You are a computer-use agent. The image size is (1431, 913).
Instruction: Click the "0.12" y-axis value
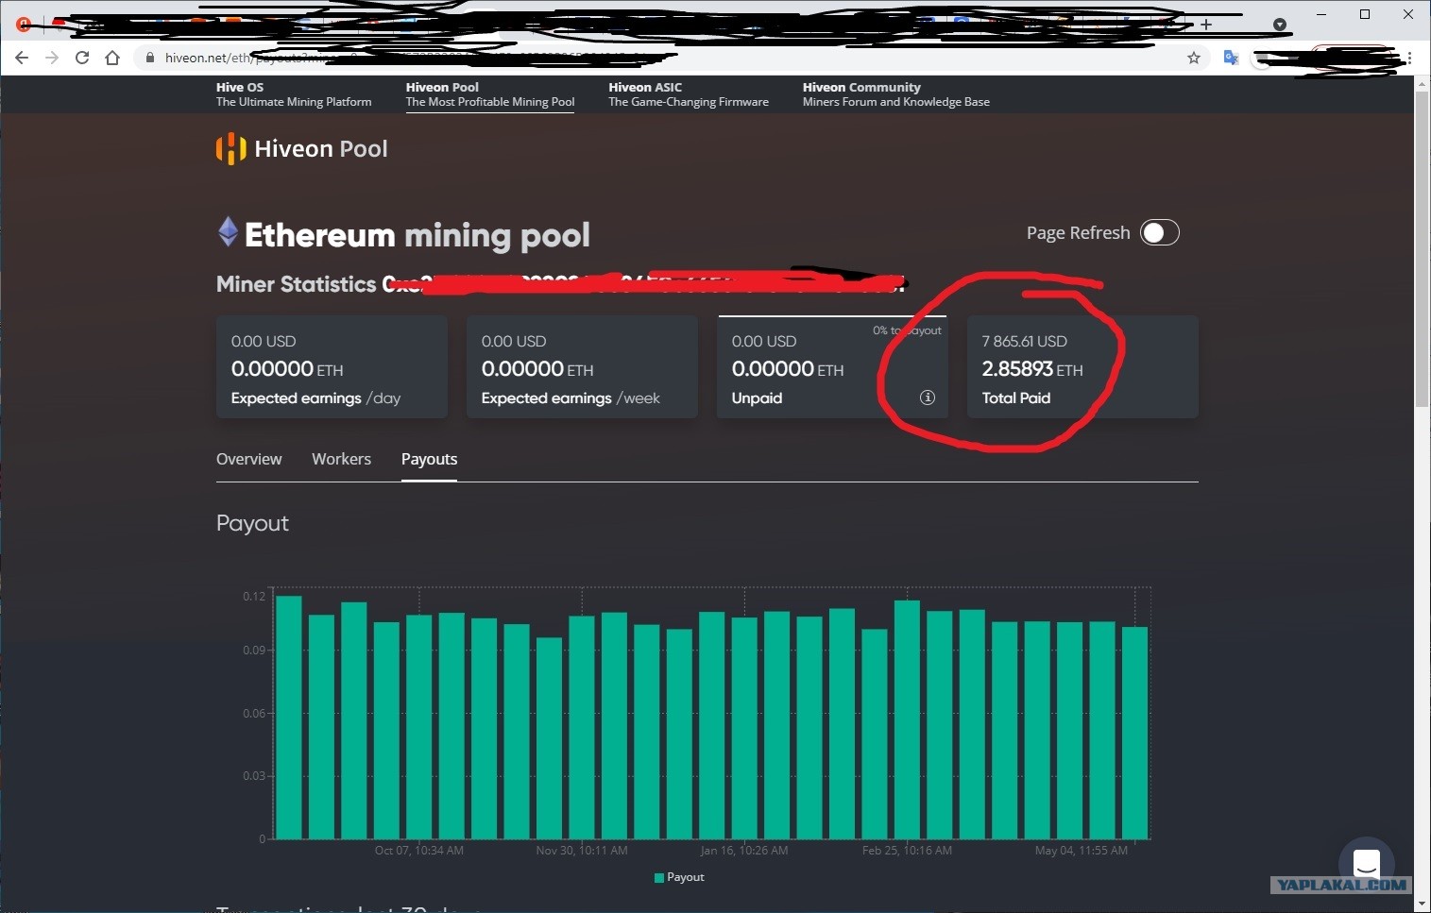(x=254, y=596)
